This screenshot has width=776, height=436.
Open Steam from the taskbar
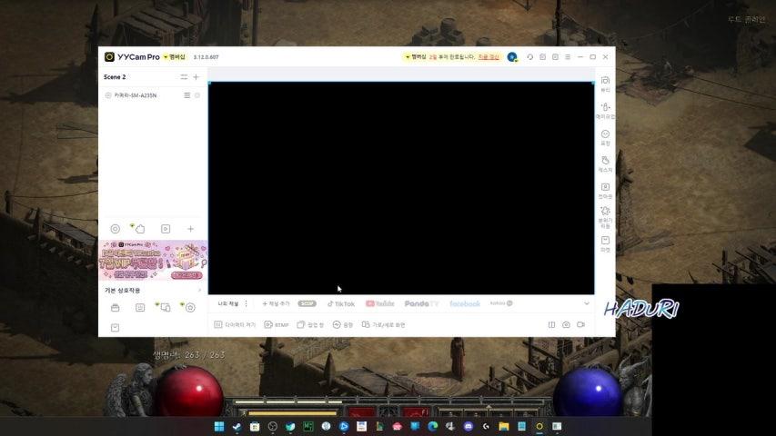pos(237,426)
